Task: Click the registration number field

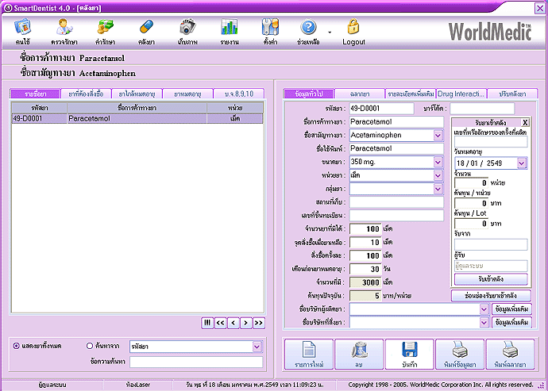Action: click(396, 216)
